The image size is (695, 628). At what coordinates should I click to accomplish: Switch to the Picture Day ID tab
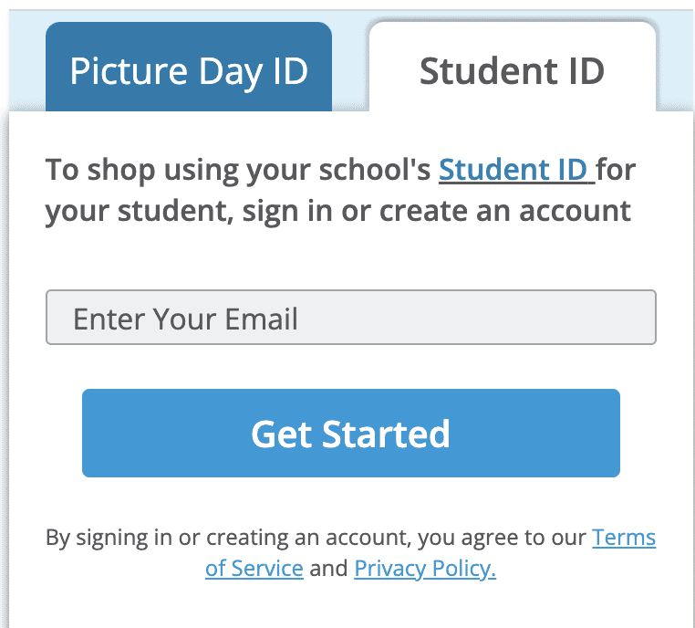click(188, 71)
